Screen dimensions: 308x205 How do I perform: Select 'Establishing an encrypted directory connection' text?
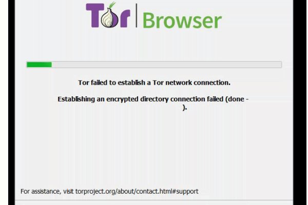141,99
